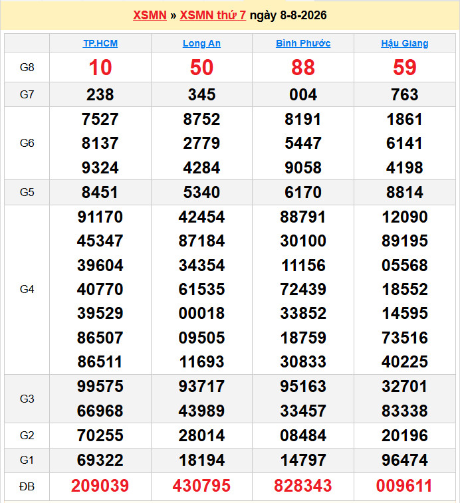Click G4 number 39529
The width and height of the screenshot is (460, 503).
pos(100,313)
